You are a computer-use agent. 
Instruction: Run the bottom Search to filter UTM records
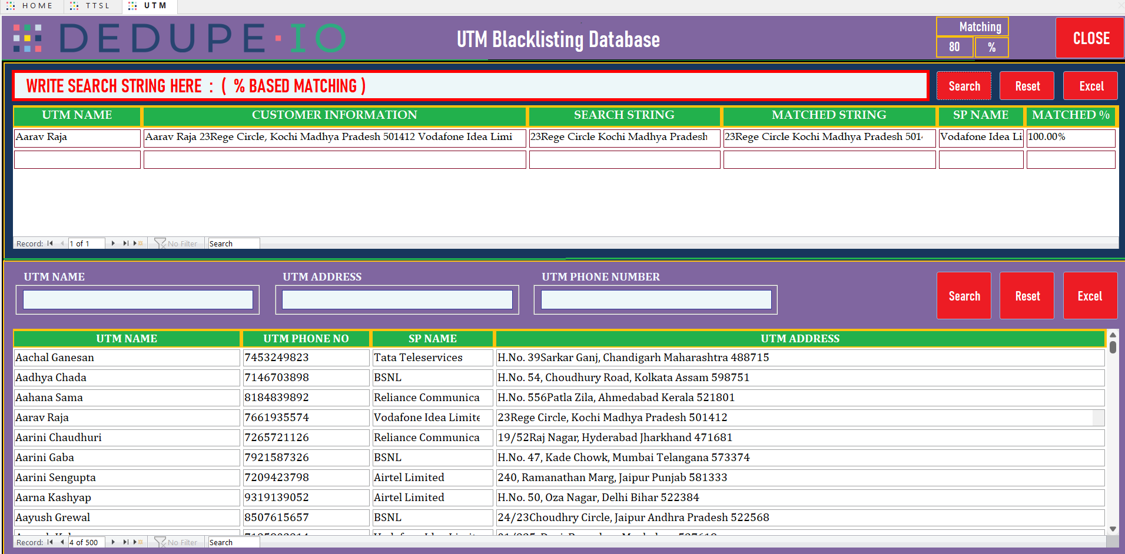[x=964, y=296]
